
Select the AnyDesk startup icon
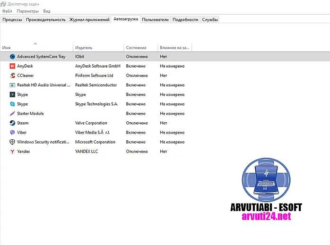pyautogui.click(x=12, y=66)
